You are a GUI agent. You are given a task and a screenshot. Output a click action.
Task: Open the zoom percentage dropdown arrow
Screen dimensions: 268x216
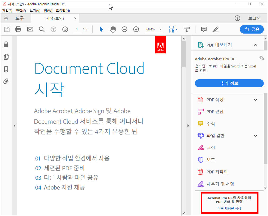point(160,29)
